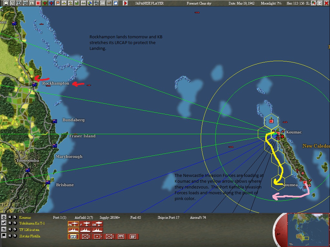
Task: Select the PA patrol plane squadron icon
Action: [73, 224]
